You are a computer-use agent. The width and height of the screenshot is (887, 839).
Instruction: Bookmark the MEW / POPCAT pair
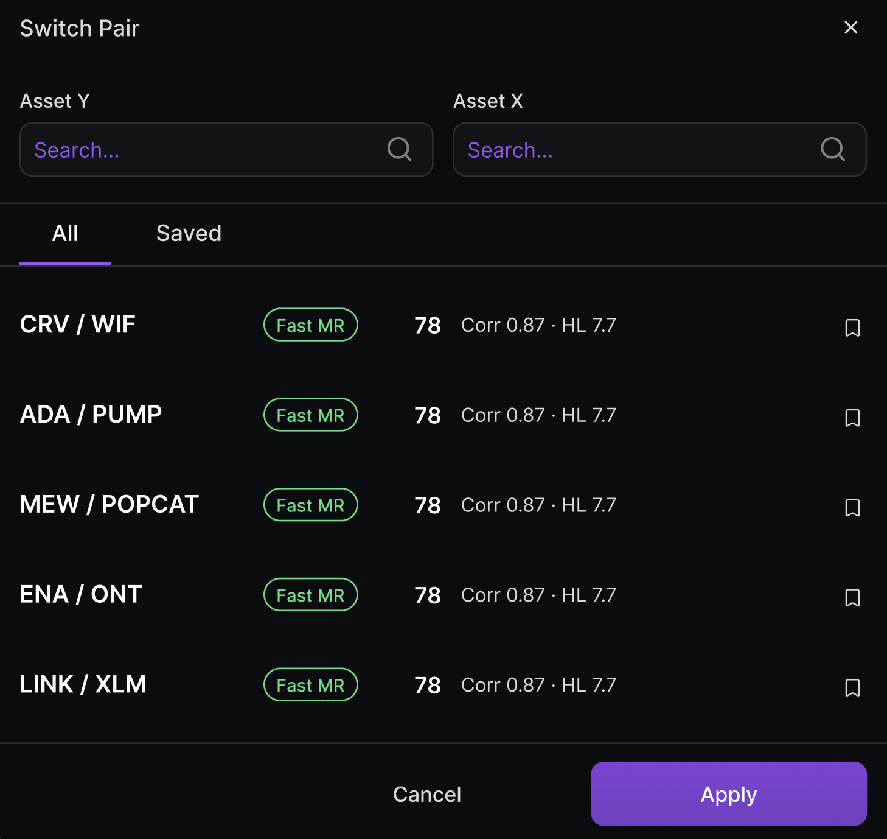point(852,508)
